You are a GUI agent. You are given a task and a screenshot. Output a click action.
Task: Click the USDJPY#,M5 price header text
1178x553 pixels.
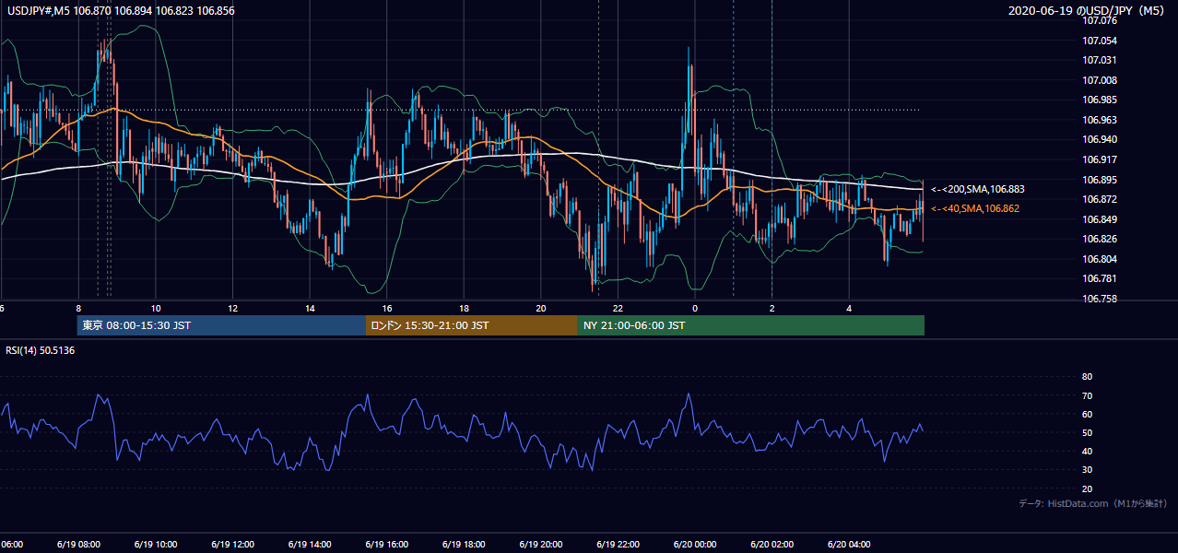tap(120, 11)
